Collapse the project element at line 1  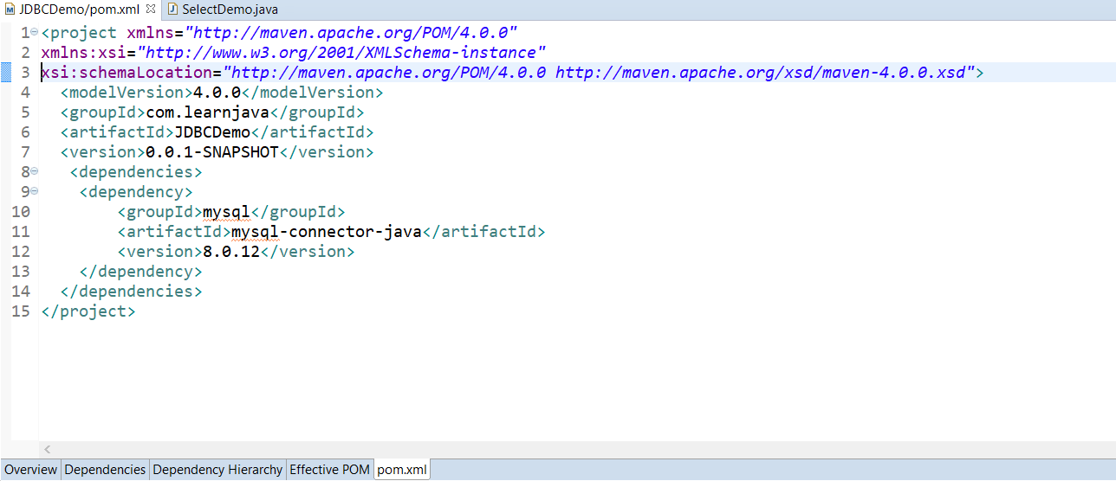pos(34,32)
